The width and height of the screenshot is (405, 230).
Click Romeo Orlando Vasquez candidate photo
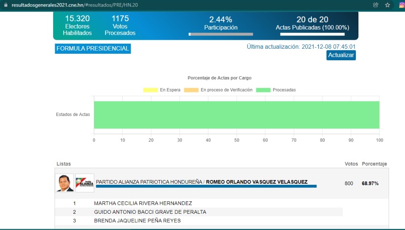[64, 183]
